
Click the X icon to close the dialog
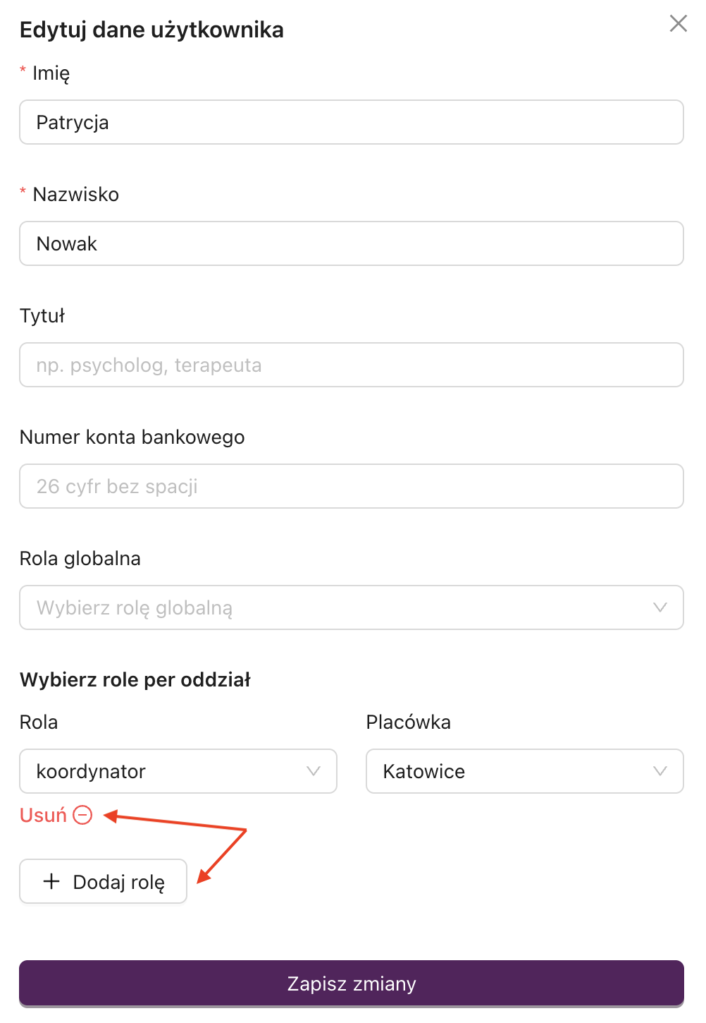tap(678, 23)
